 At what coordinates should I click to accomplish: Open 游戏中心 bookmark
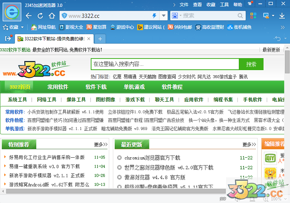point(122,27)
